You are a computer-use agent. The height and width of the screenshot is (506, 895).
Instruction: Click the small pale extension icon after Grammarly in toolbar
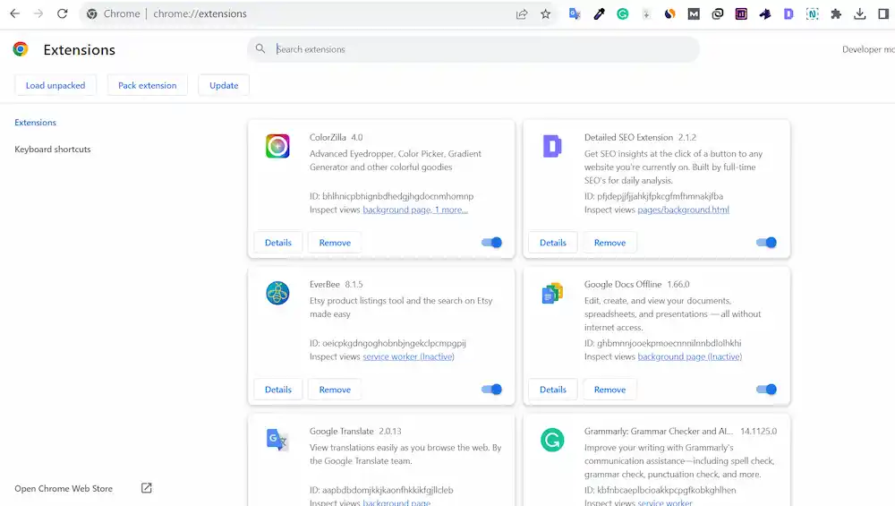(646, 14)
